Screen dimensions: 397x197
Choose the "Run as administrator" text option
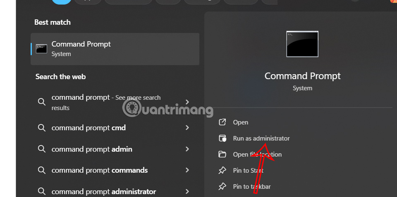coord(261,138)
